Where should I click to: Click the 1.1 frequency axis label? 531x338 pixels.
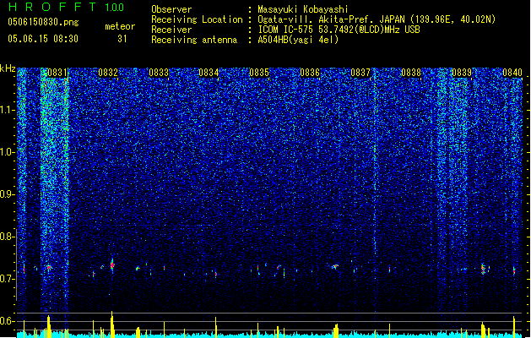pyautogui.click(x=8, y=110)
